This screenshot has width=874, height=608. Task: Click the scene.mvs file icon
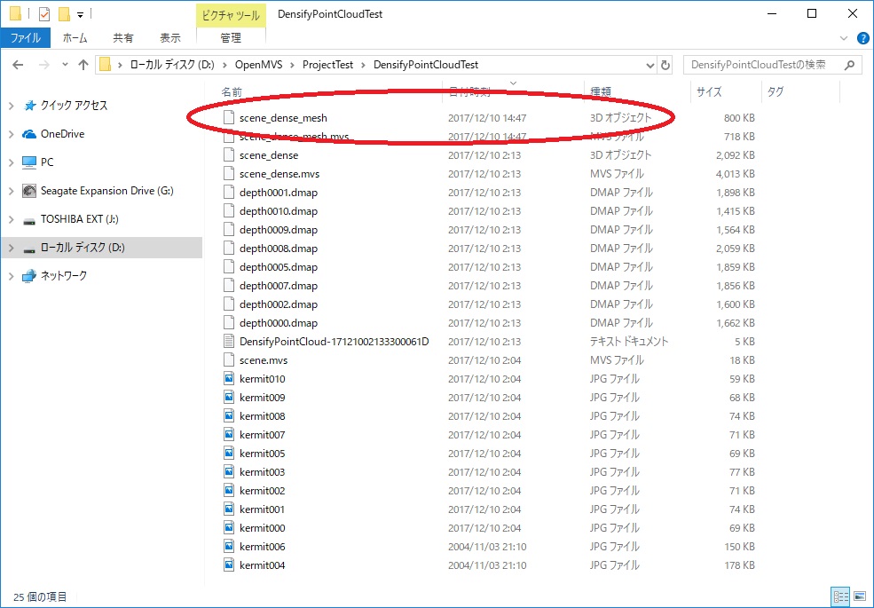click(229, 359)
